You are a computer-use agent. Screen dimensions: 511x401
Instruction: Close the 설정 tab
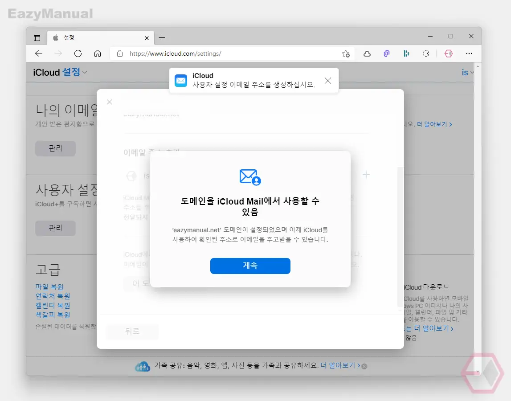point(147,38)
